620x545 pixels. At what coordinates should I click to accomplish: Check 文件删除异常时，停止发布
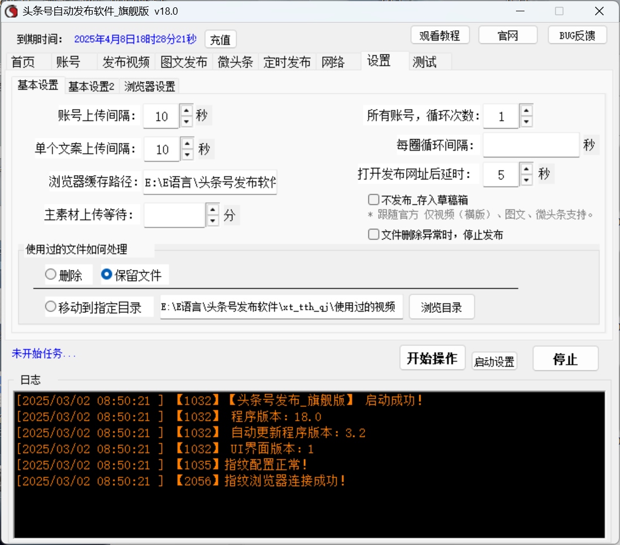pyautogui.click(x=374, y=234)
